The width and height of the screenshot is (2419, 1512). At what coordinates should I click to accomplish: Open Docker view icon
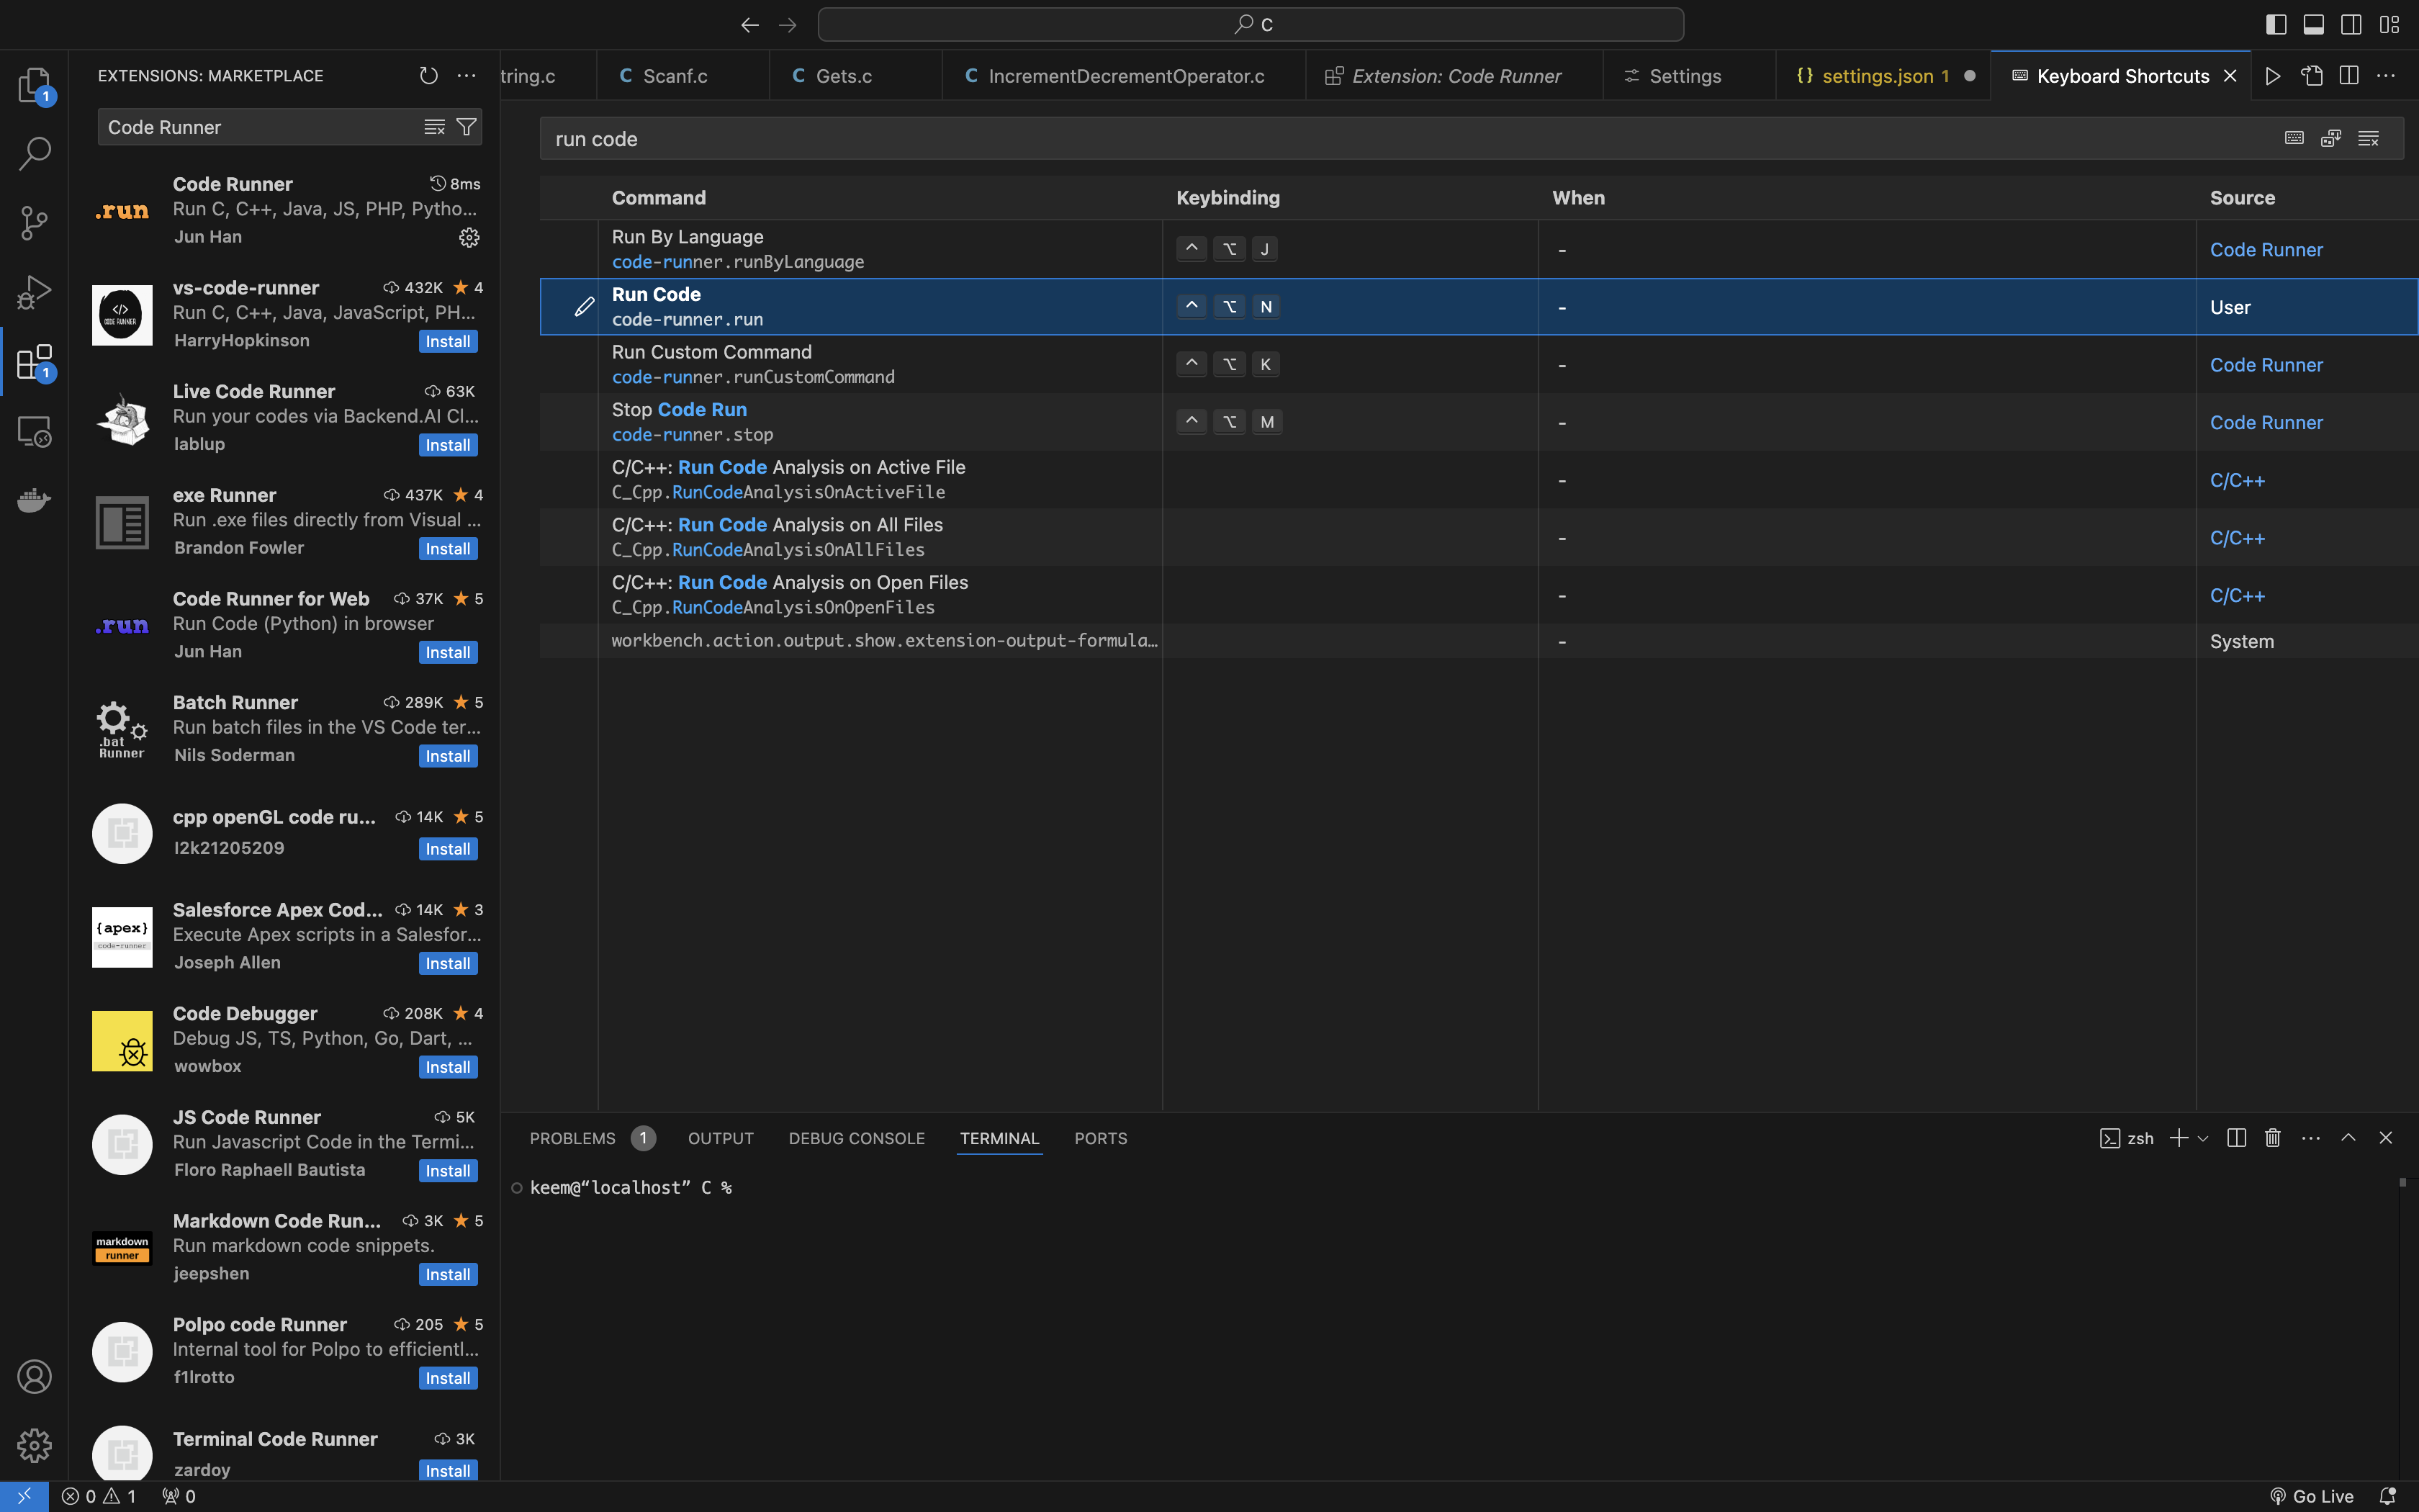(x=34, y=500)
